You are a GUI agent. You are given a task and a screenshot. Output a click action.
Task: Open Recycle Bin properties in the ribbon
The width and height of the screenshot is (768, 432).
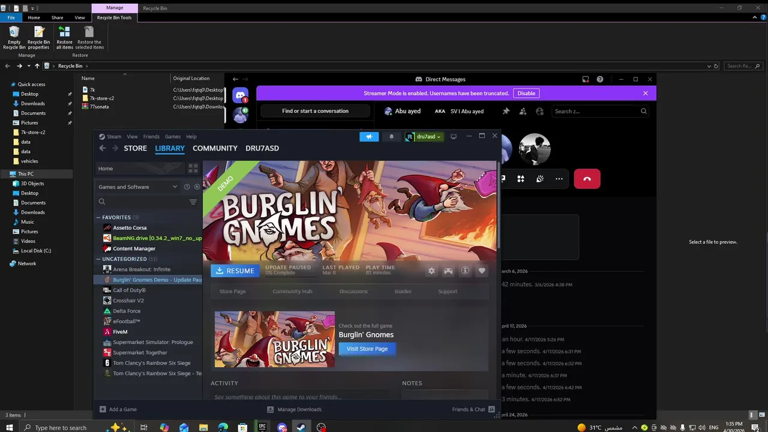pyautogui.click(x=38, y=37)
